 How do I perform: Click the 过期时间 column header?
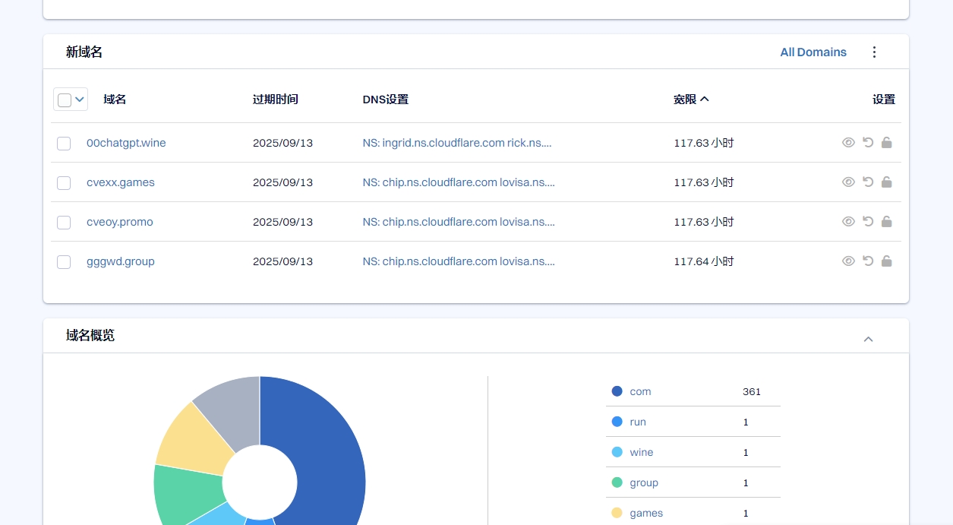(275, 100)
